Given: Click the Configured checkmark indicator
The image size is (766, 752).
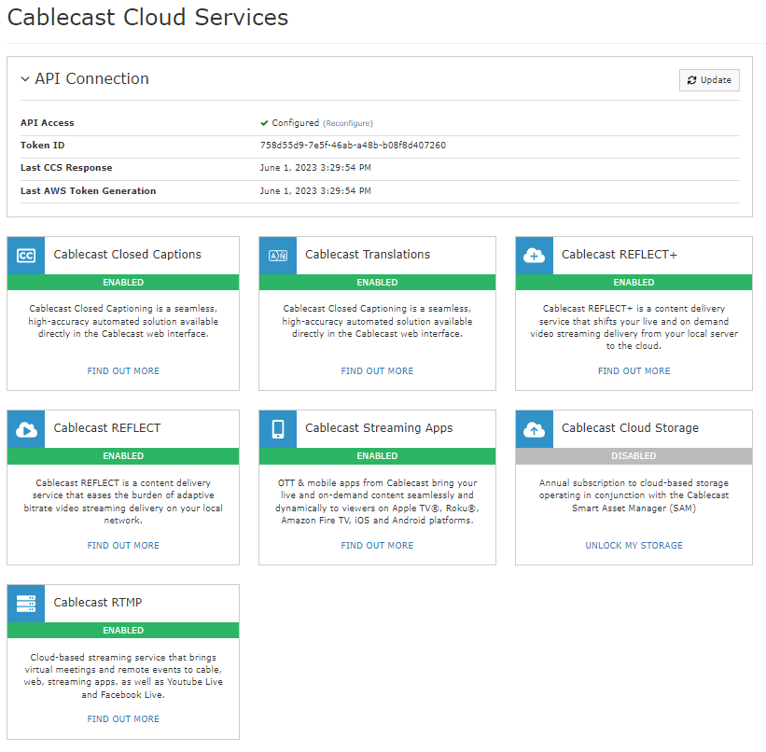Looking at the screenshot, I should 266,122.
